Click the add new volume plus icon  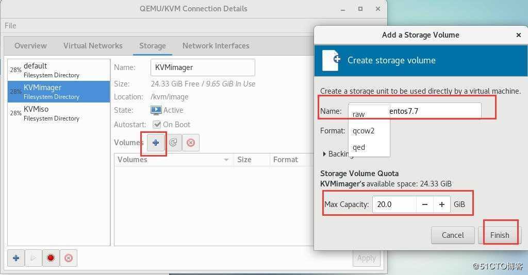(x=156, y=143)
